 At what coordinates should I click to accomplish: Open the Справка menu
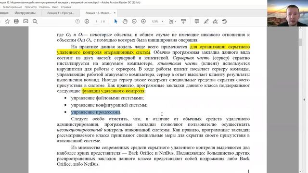66,7
